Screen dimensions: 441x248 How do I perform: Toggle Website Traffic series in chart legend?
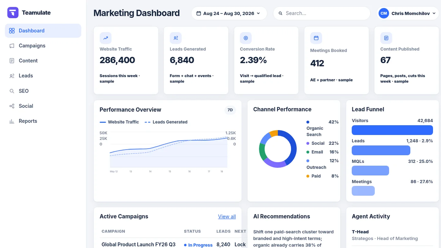[x=119, y=122]
